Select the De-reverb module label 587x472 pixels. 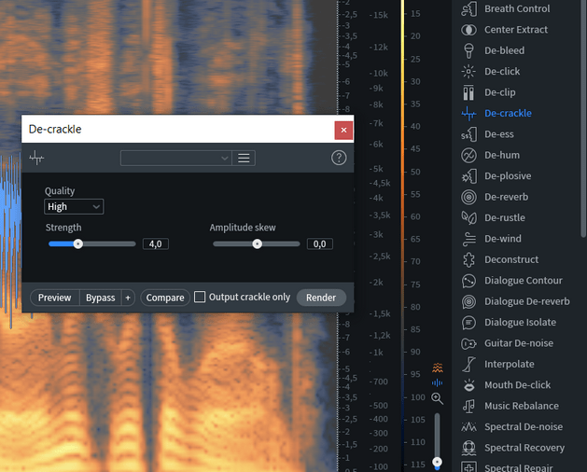click(x=507, y=197)
